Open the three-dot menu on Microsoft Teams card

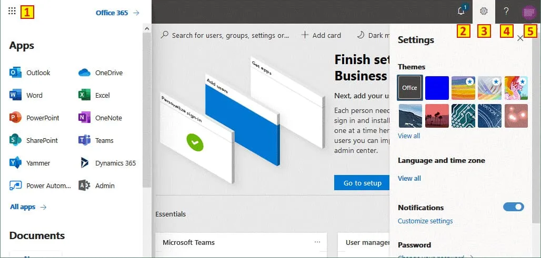tap(317, 242)
